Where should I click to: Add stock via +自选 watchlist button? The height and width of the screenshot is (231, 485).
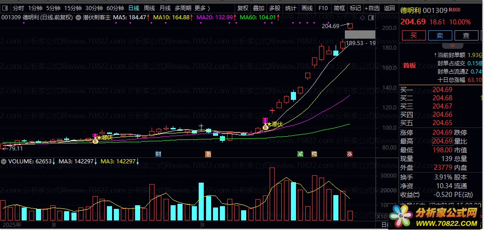(x=372, y=8)
